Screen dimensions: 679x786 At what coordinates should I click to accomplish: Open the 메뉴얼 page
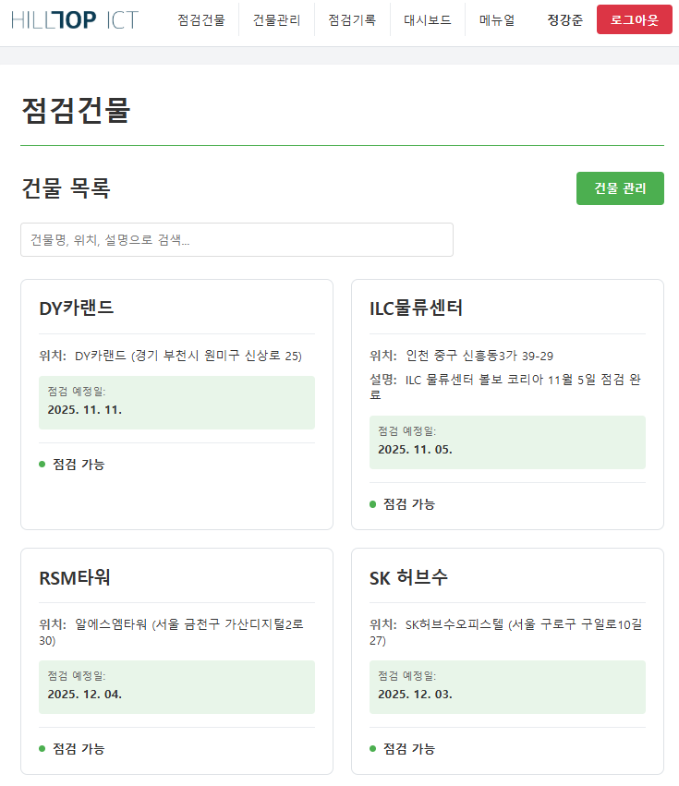[x=497, y=19]
